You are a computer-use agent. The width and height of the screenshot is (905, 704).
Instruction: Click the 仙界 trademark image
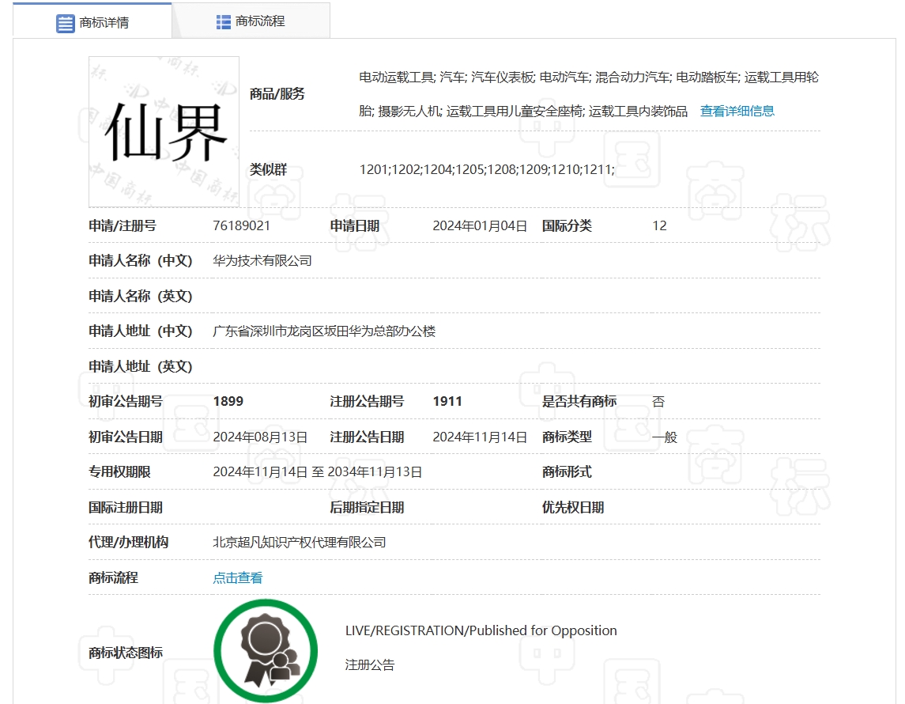click(164, 131)
